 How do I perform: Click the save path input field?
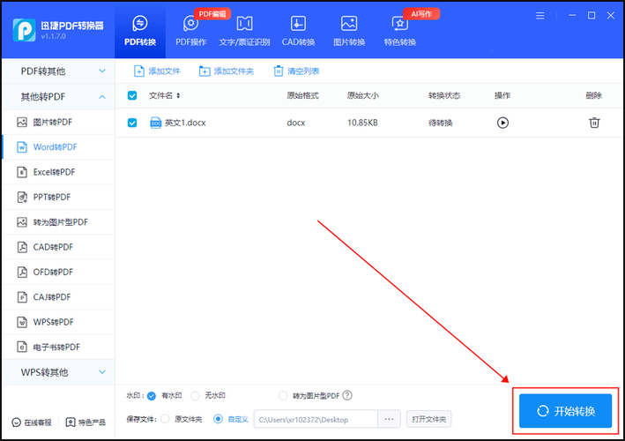coord(316,420)
